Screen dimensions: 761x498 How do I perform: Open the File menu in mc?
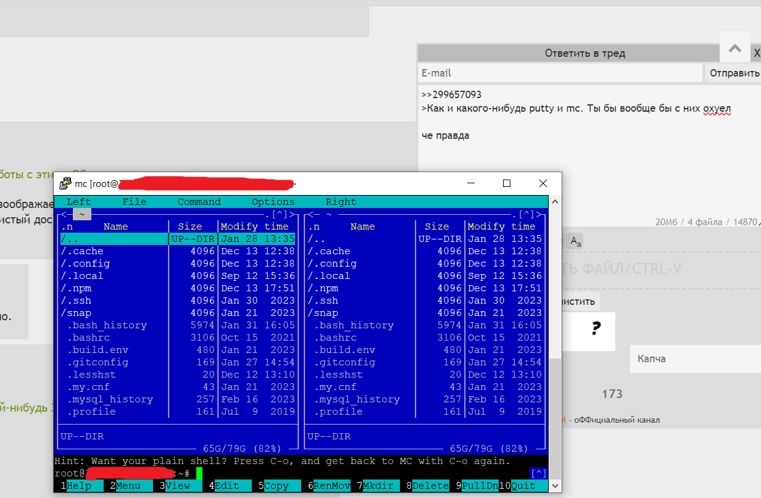pos(134,202)
